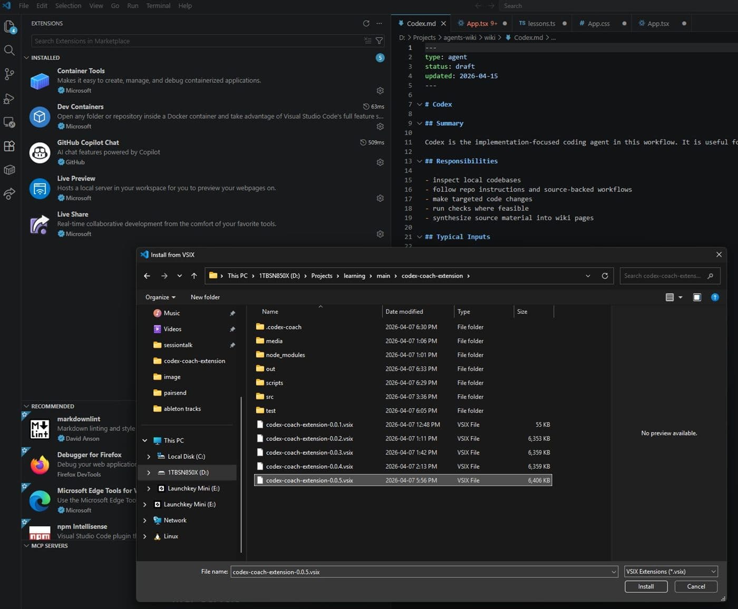
Task: Refresh the extensions list
Action: [366, 23]
